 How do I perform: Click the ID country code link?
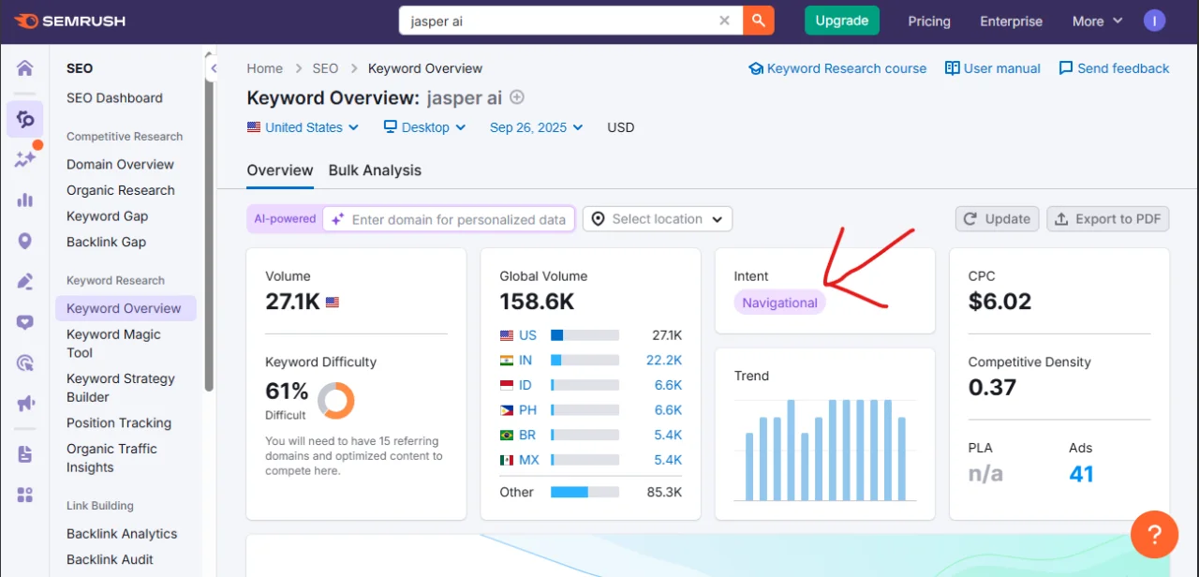click(x=525, y=385)
